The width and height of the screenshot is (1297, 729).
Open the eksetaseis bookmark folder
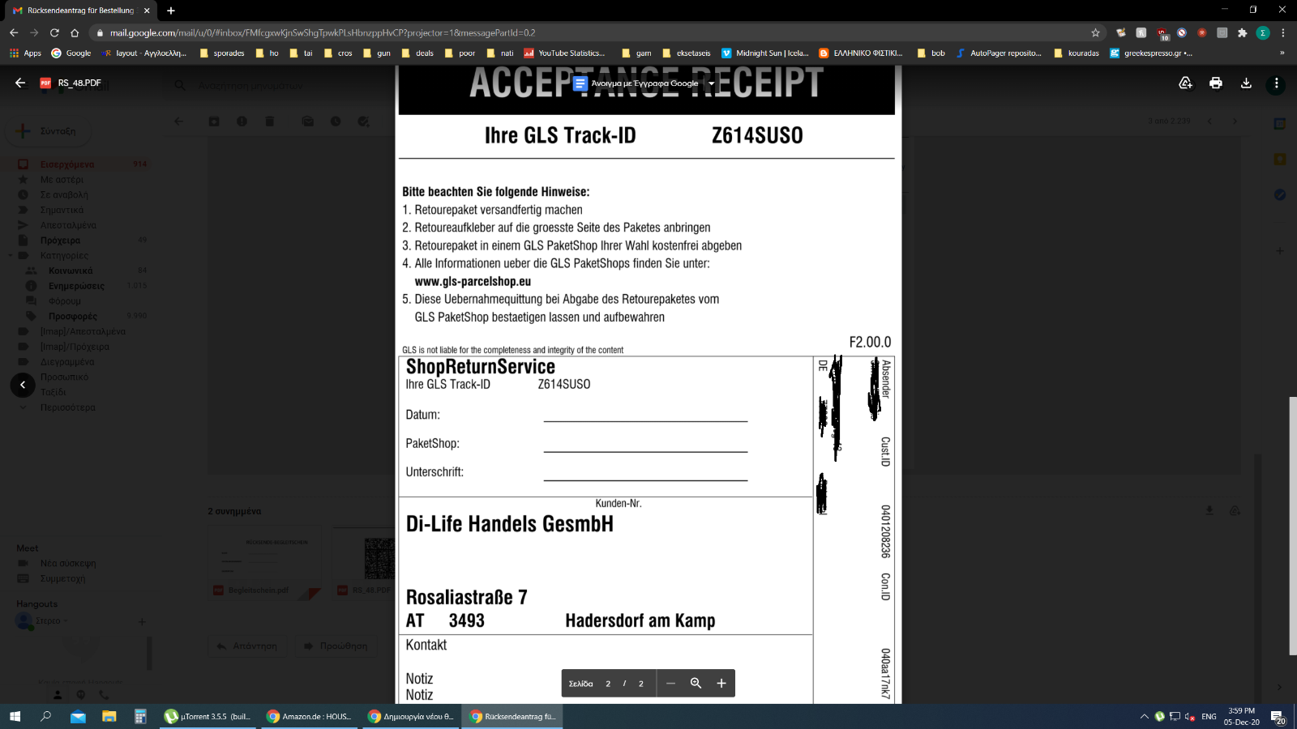pos(687,53)
